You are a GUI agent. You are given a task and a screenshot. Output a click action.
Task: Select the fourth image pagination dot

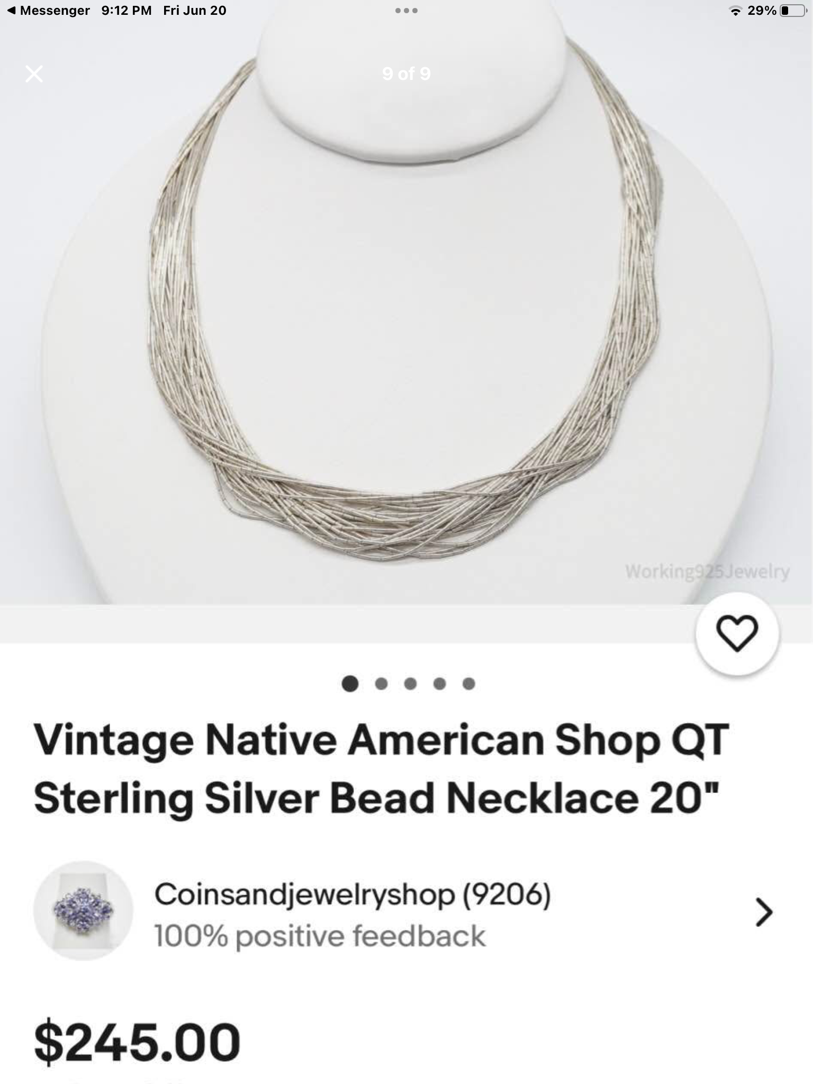439,684
